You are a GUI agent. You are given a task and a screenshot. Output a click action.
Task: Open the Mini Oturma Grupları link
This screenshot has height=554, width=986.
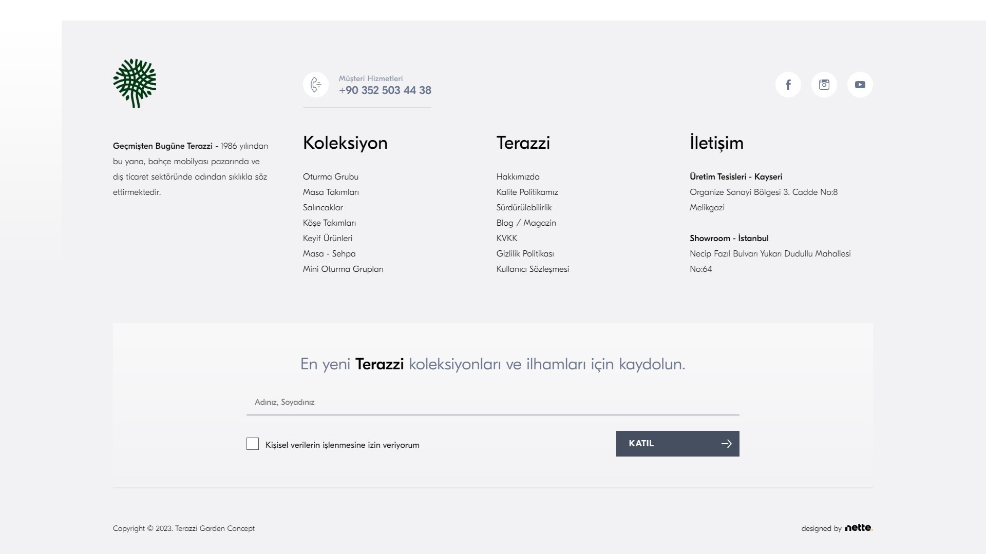(343, 269)
